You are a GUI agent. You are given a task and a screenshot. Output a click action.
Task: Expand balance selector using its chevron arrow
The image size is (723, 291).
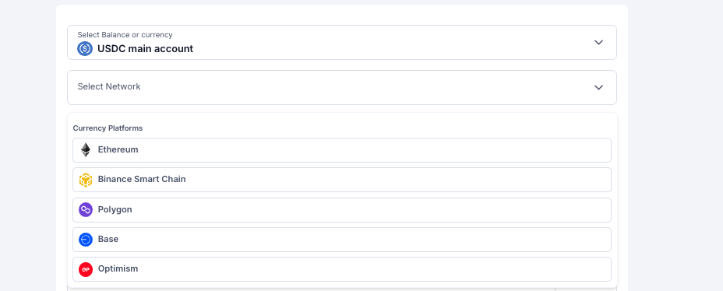[x=598, y=42]
